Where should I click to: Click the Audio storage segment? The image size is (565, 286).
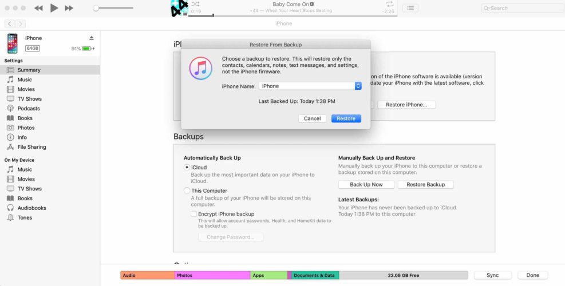click(147, 275)
